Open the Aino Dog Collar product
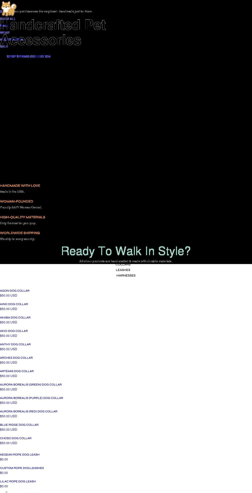 pos(14,304)
